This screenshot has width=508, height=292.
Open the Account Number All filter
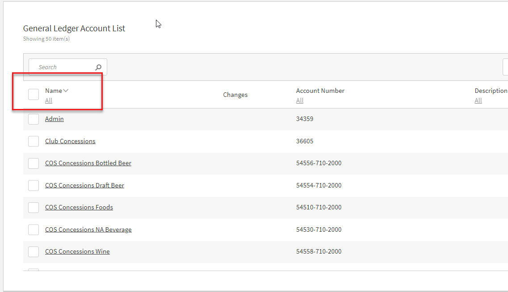pos(300,101)
